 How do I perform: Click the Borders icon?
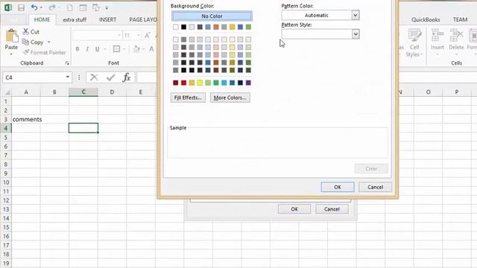116,49
